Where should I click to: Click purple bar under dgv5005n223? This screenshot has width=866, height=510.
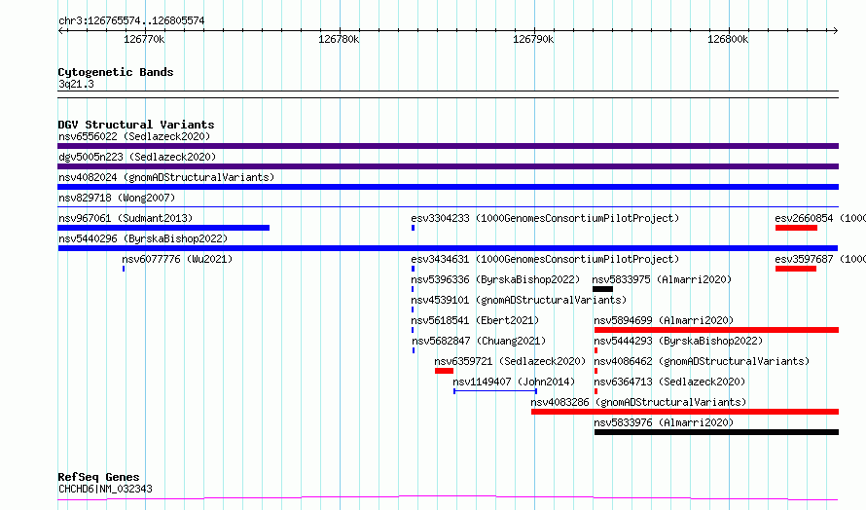[x=448, y=166]
